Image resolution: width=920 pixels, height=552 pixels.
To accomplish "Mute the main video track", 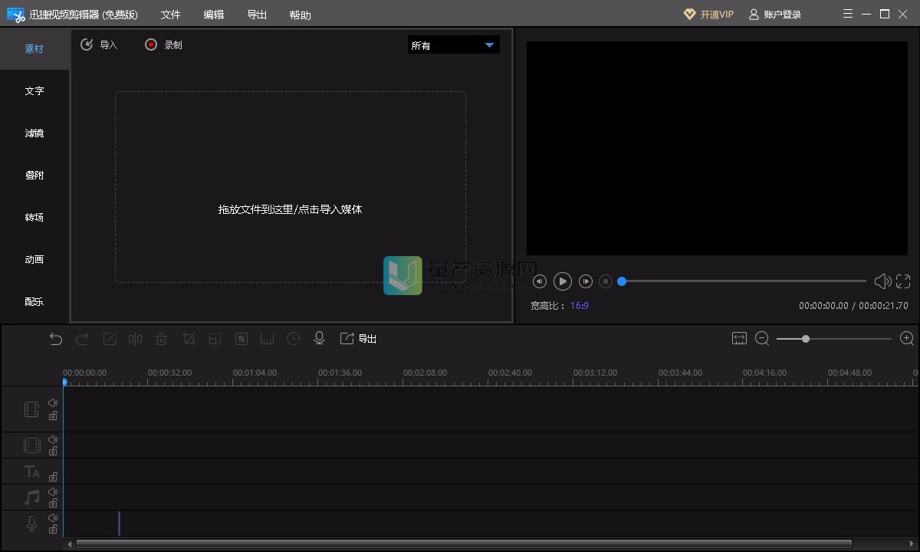I will pos(53,403).
